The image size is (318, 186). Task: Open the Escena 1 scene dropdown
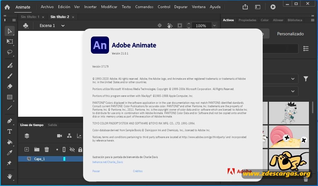(63, 26)
